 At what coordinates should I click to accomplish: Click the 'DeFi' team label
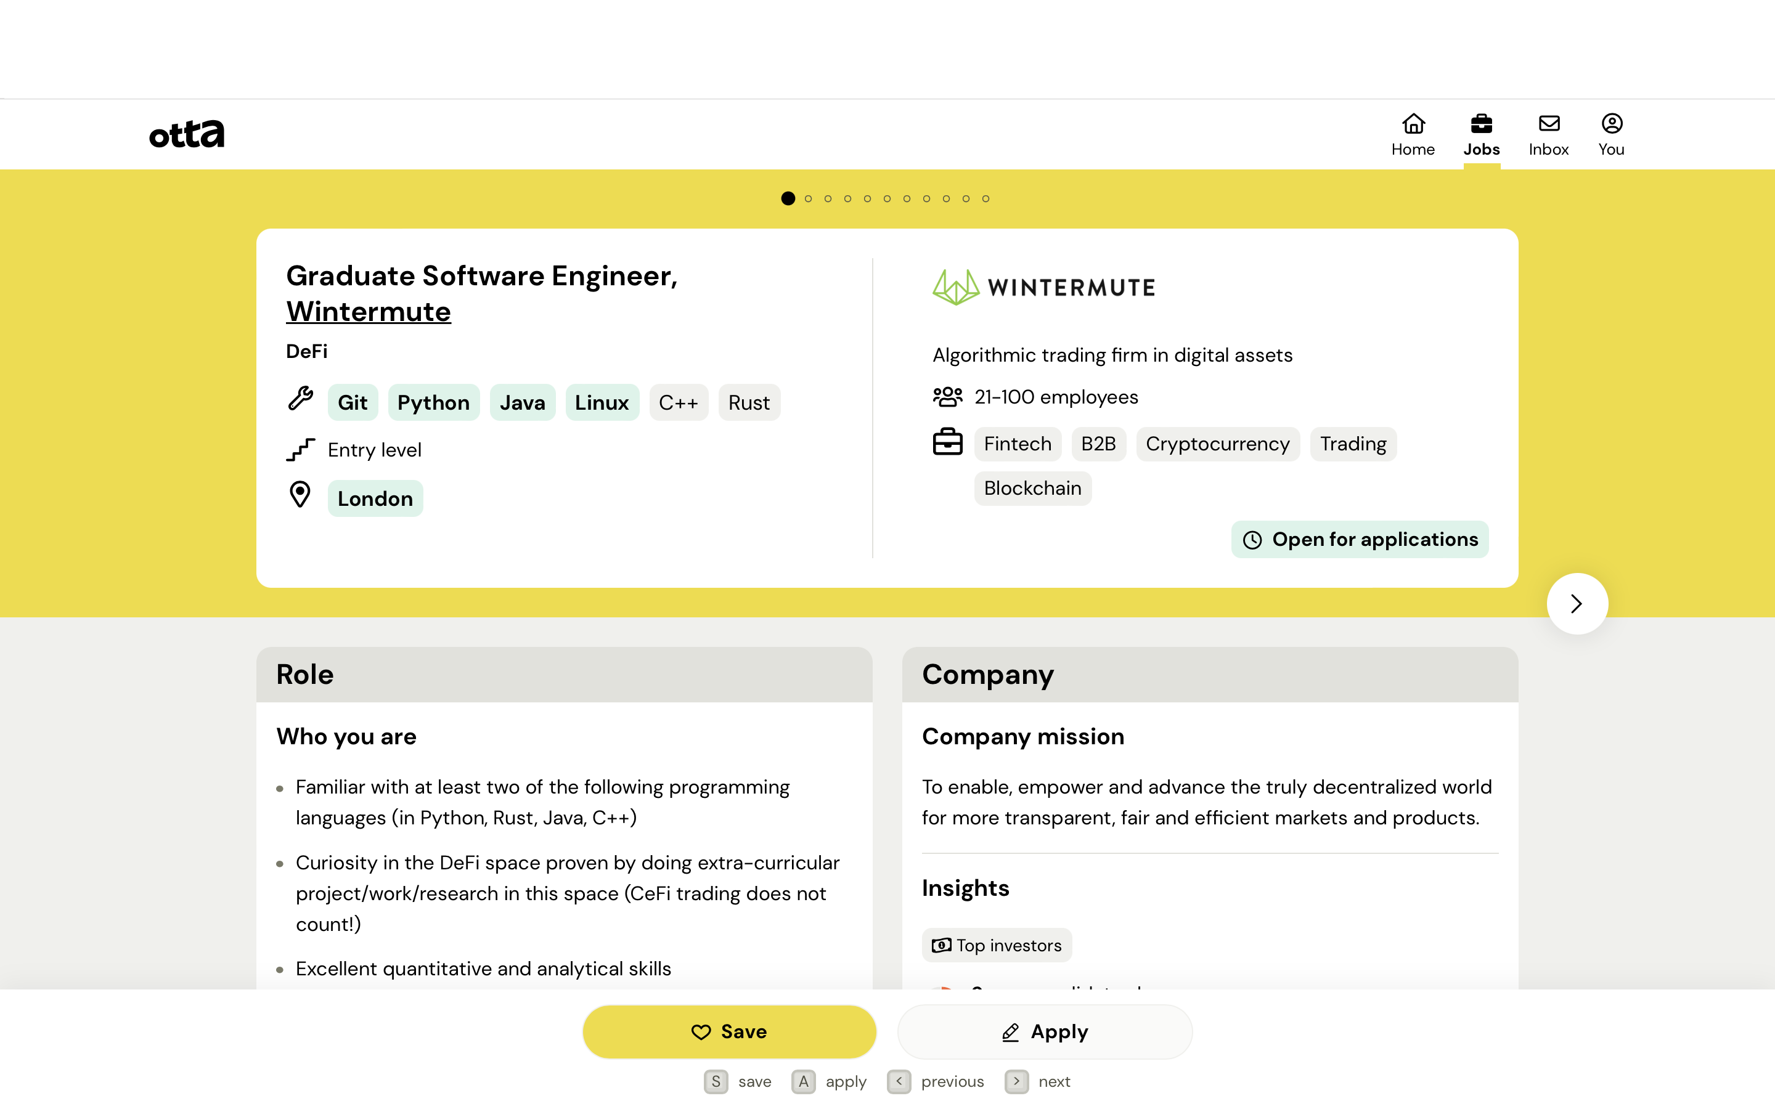[x=306, y=351]
